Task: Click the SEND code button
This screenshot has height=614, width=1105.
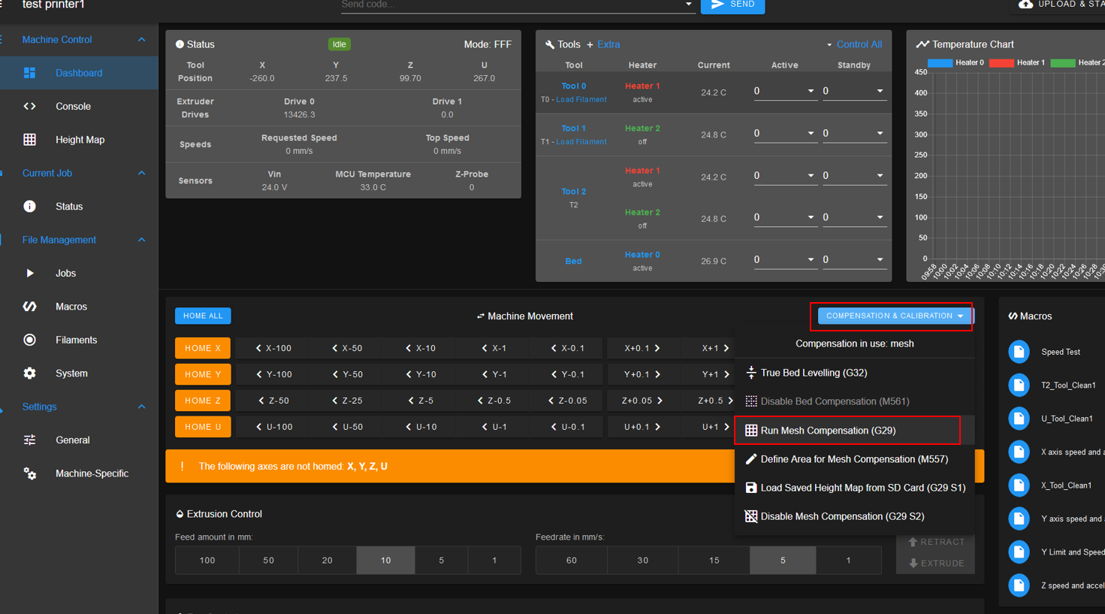Action: (732, 5)
